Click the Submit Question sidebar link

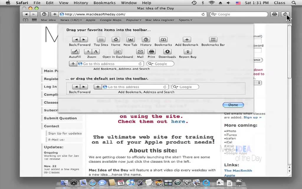(60, 118)
